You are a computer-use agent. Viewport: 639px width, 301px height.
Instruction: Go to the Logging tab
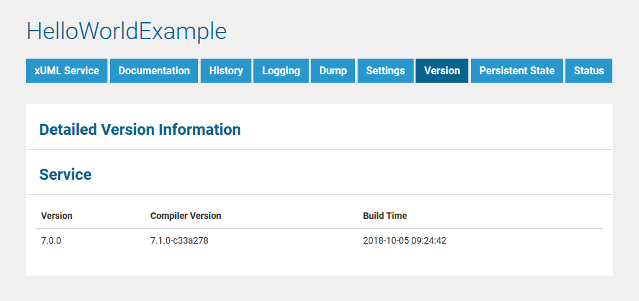(x=281, y=71)
